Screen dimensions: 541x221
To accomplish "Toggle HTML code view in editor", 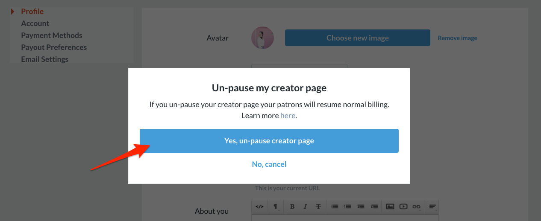I will tap(259, 206).
